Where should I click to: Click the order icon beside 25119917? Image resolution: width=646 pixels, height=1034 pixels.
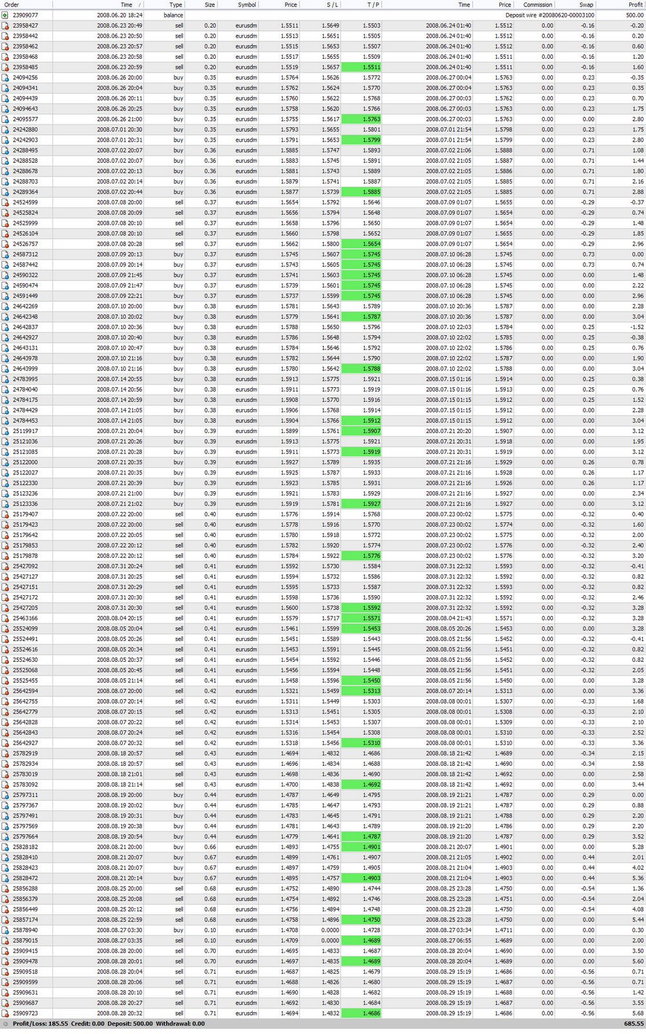(x=5, y=431)
